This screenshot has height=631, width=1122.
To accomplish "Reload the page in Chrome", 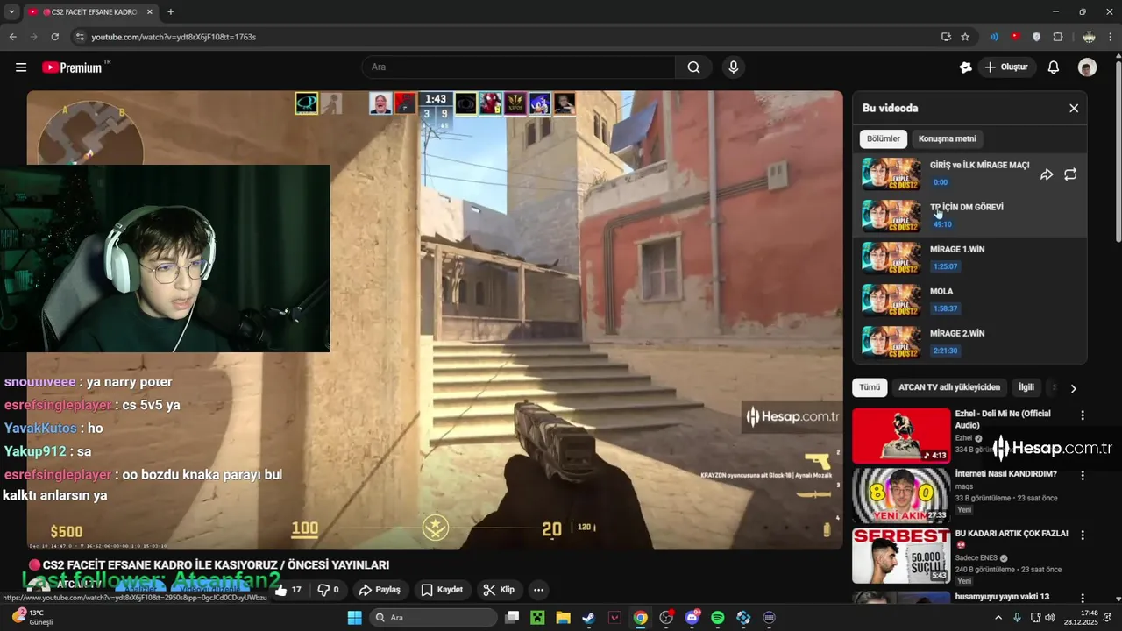I will [55, 37].
